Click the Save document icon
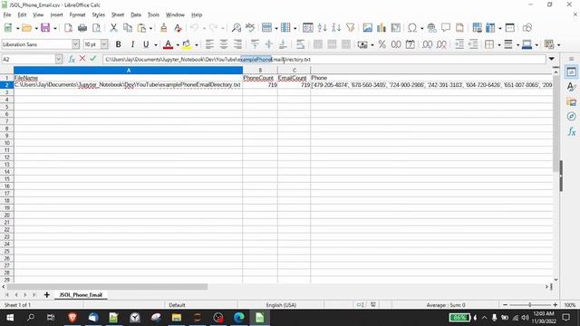The height and width of the screenshot is (326, 580). [x=45, y=28]
